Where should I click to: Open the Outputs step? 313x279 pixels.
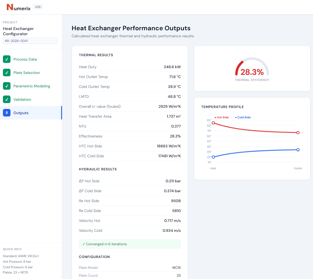coord(21,113)
